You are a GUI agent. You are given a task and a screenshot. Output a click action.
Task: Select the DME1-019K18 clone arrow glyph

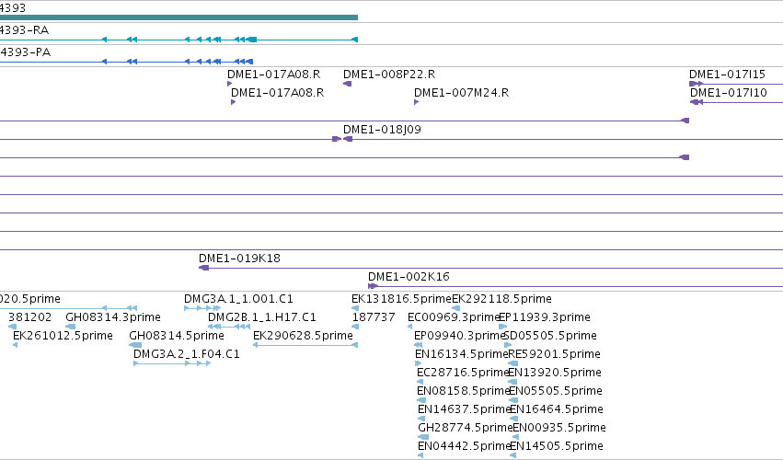(203, 269)
